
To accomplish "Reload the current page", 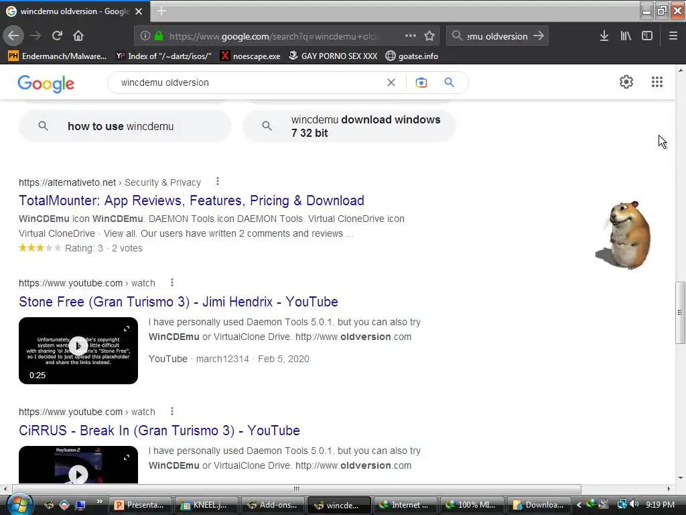I will coord(57,36).
